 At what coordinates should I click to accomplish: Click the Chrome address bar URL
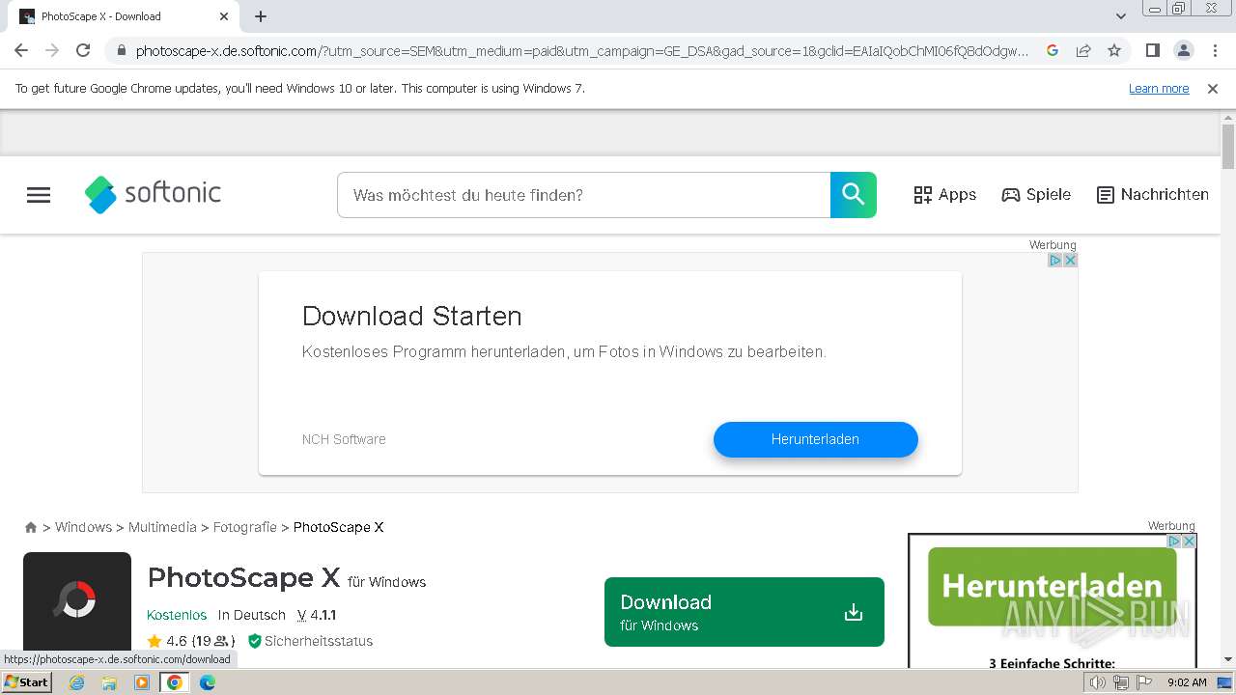click(582, 50)
